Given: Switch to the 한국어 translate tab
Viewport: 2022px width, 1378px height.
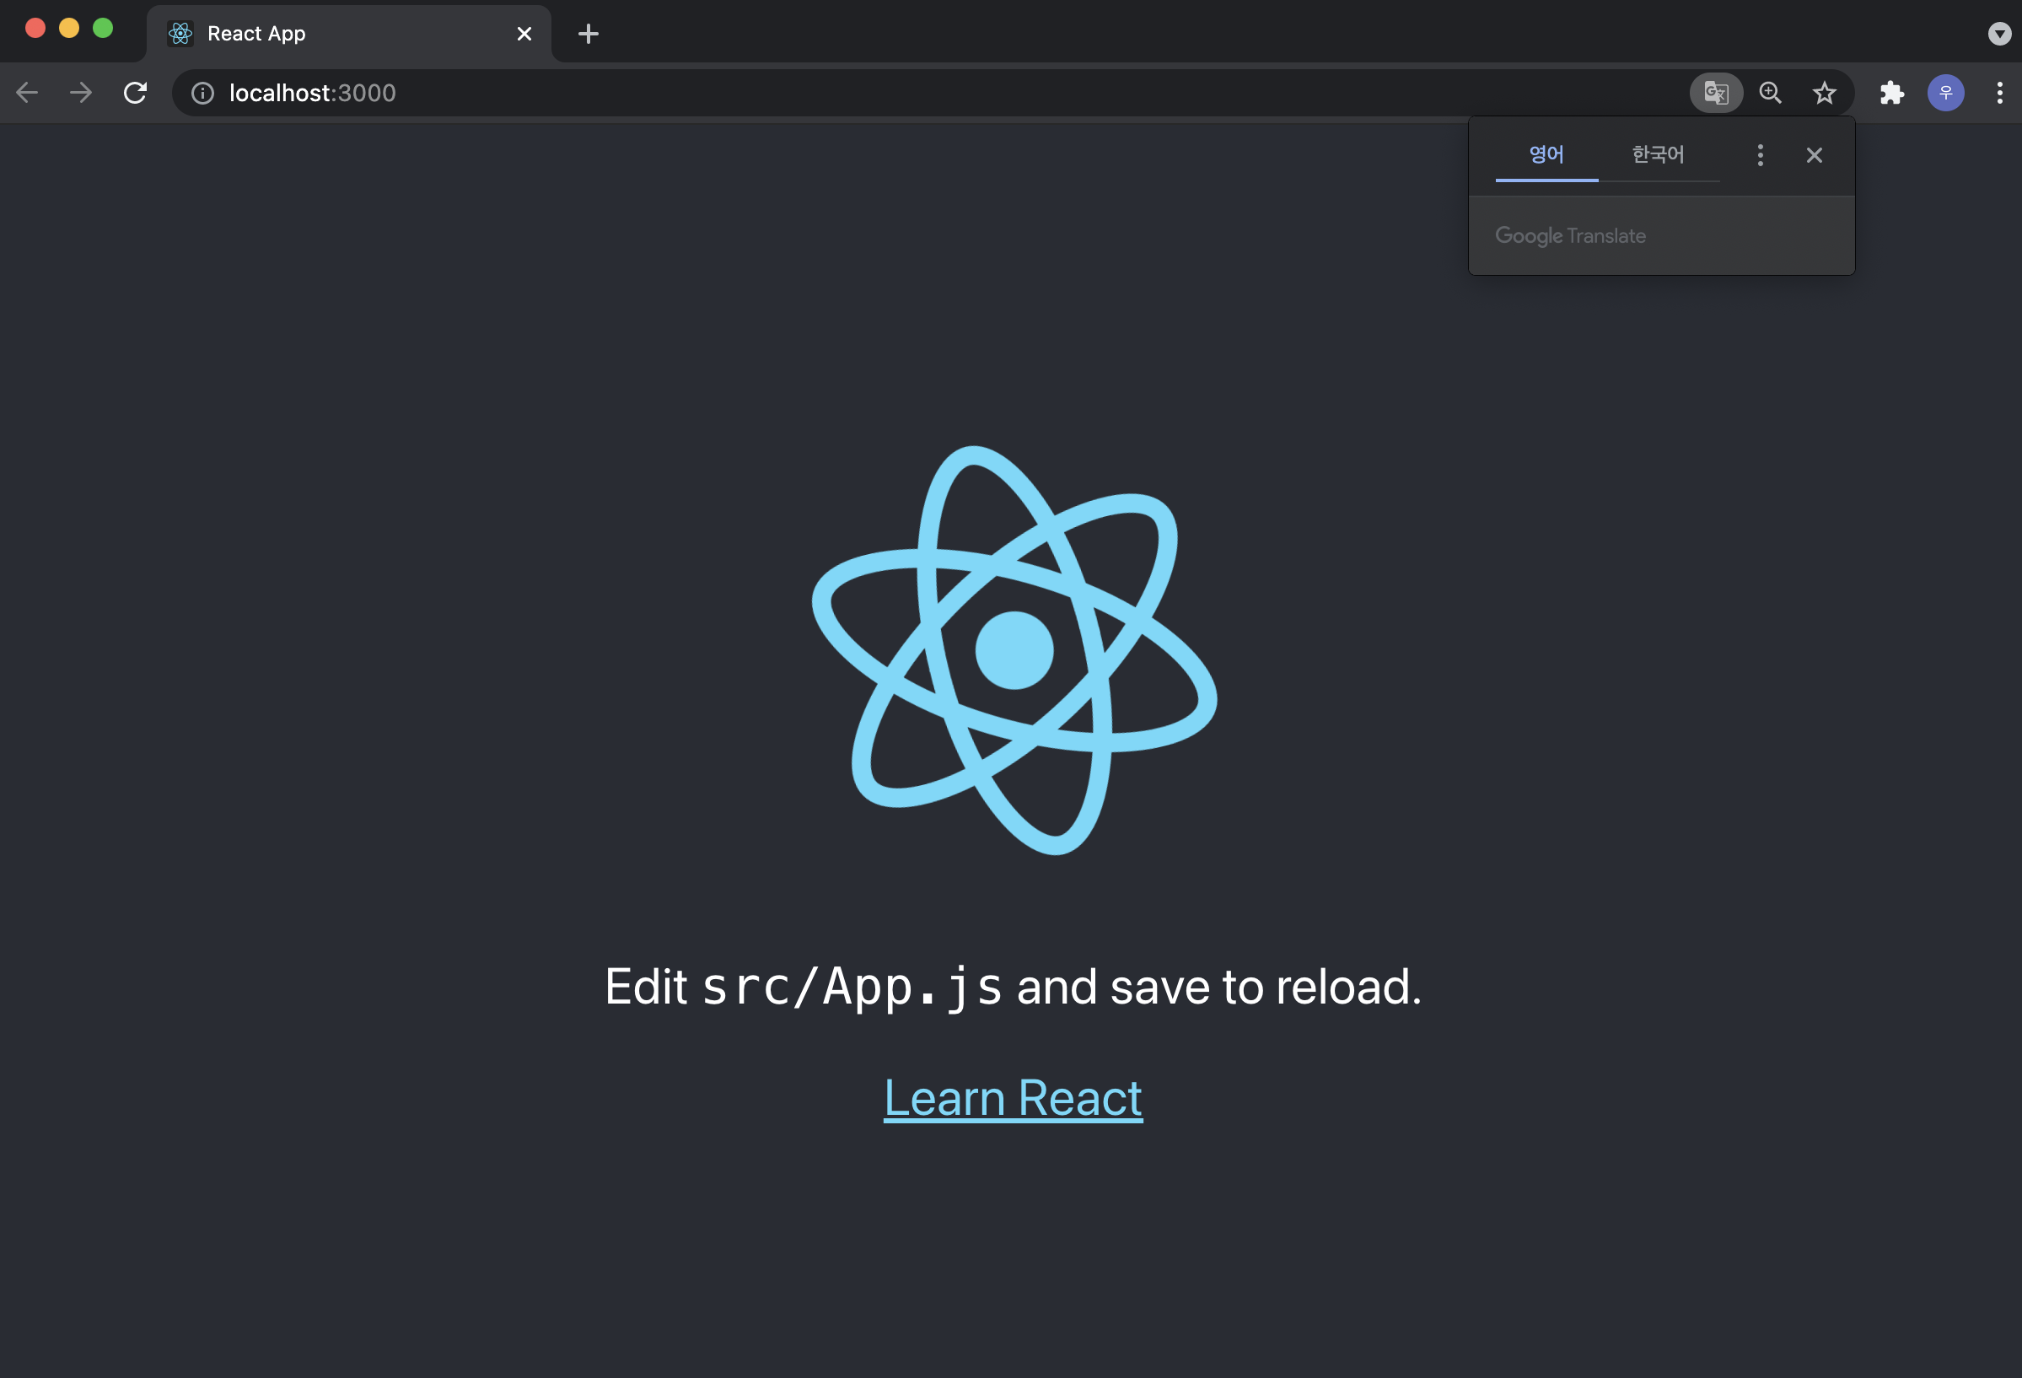Looking at the screenshot, I should pos(1658,155).
